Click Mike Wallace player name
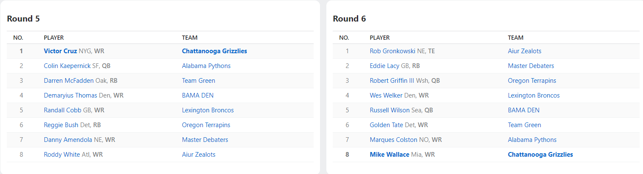 [389, 155]
